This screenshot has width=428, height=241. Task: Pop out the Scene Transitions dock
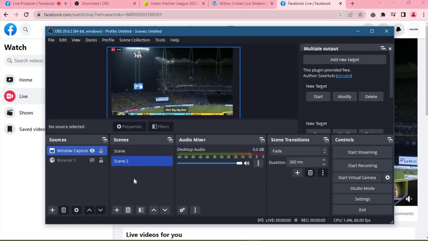(x=326, y=140)
